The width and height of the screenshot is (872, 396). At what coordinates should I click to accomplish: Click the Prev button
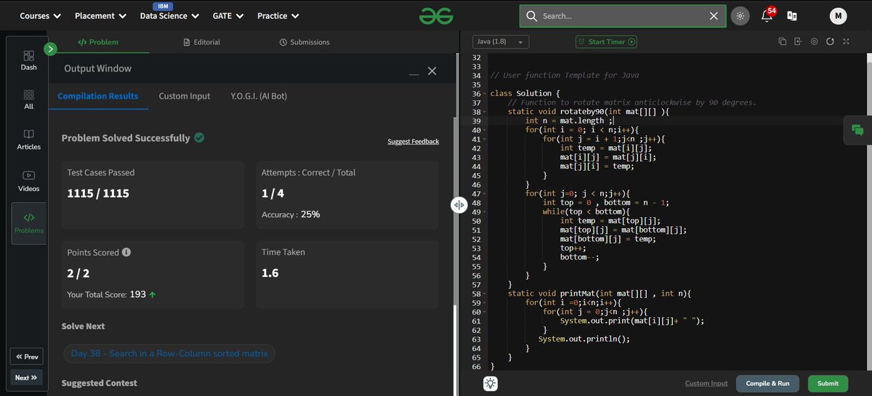(26, 357)
